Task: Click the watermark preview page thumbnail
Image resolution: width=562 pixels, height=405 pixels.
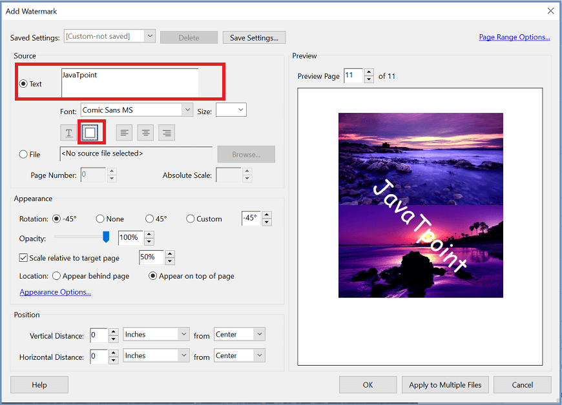Action: coord(420,226)
